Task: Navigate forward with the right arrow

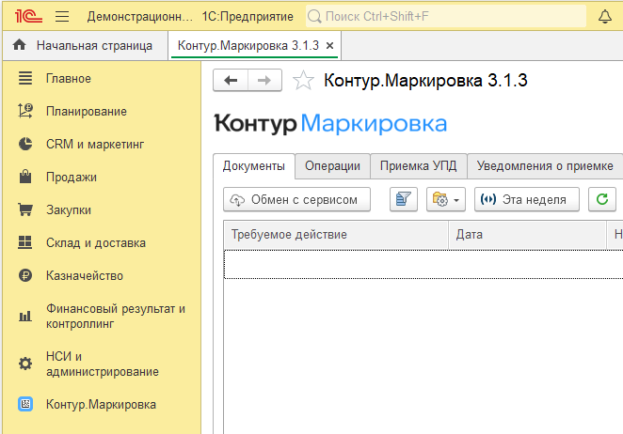Action: [x=264, y=80]
